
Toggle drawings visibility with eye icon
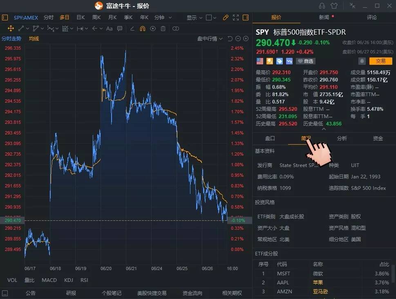153,29
